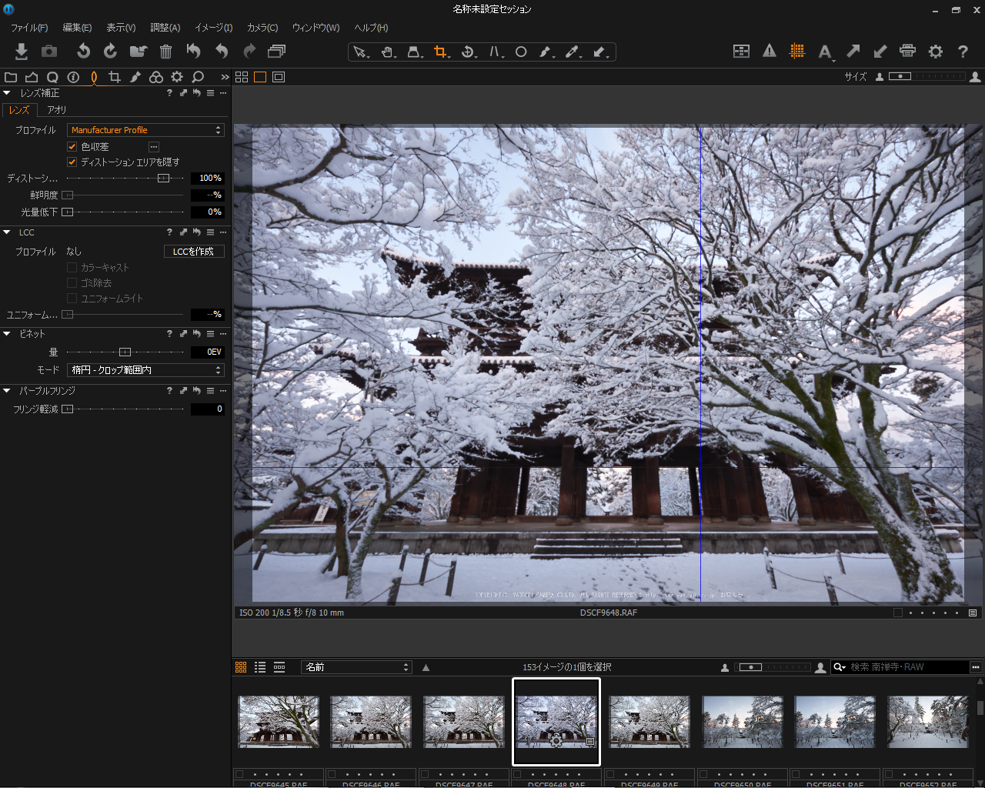Open 編集(E) menu

pos(77,28)
